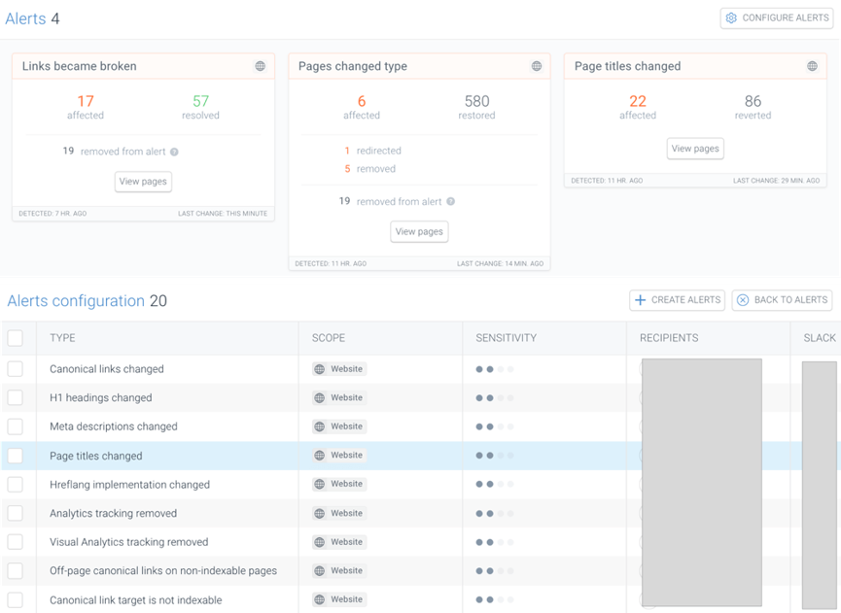This screenshot has width=841, height=613.
Task: Sort by the Sensitivity column header
Action: (x=506, y=338)
